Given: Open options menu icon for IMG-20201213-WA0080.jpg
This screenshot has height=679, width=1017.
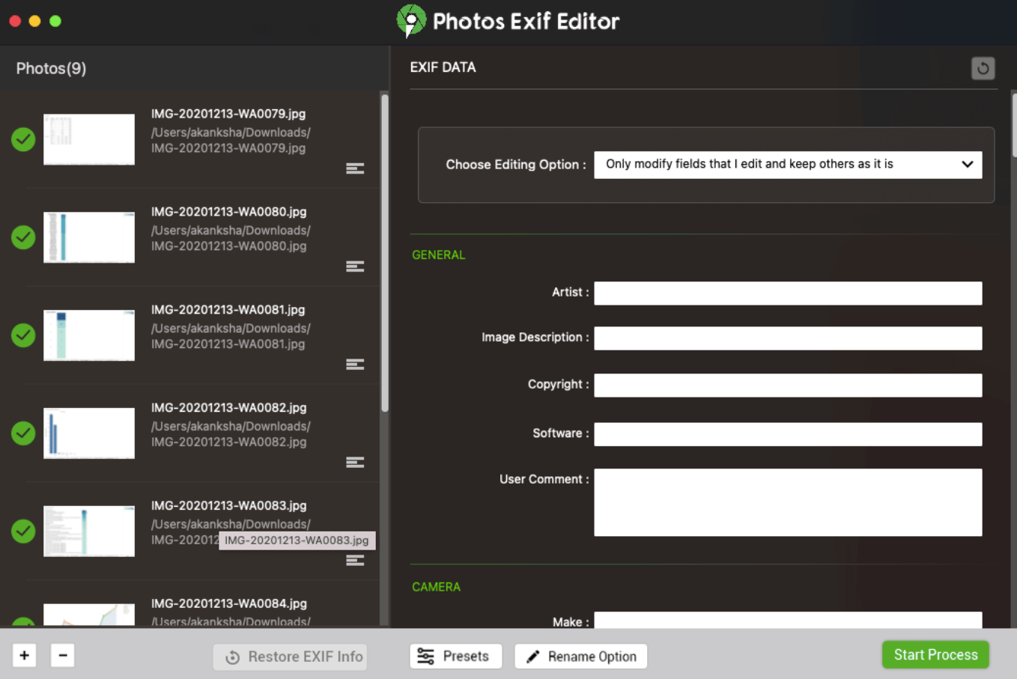Looking at the screenshot, I should click(x=354, y=267).
